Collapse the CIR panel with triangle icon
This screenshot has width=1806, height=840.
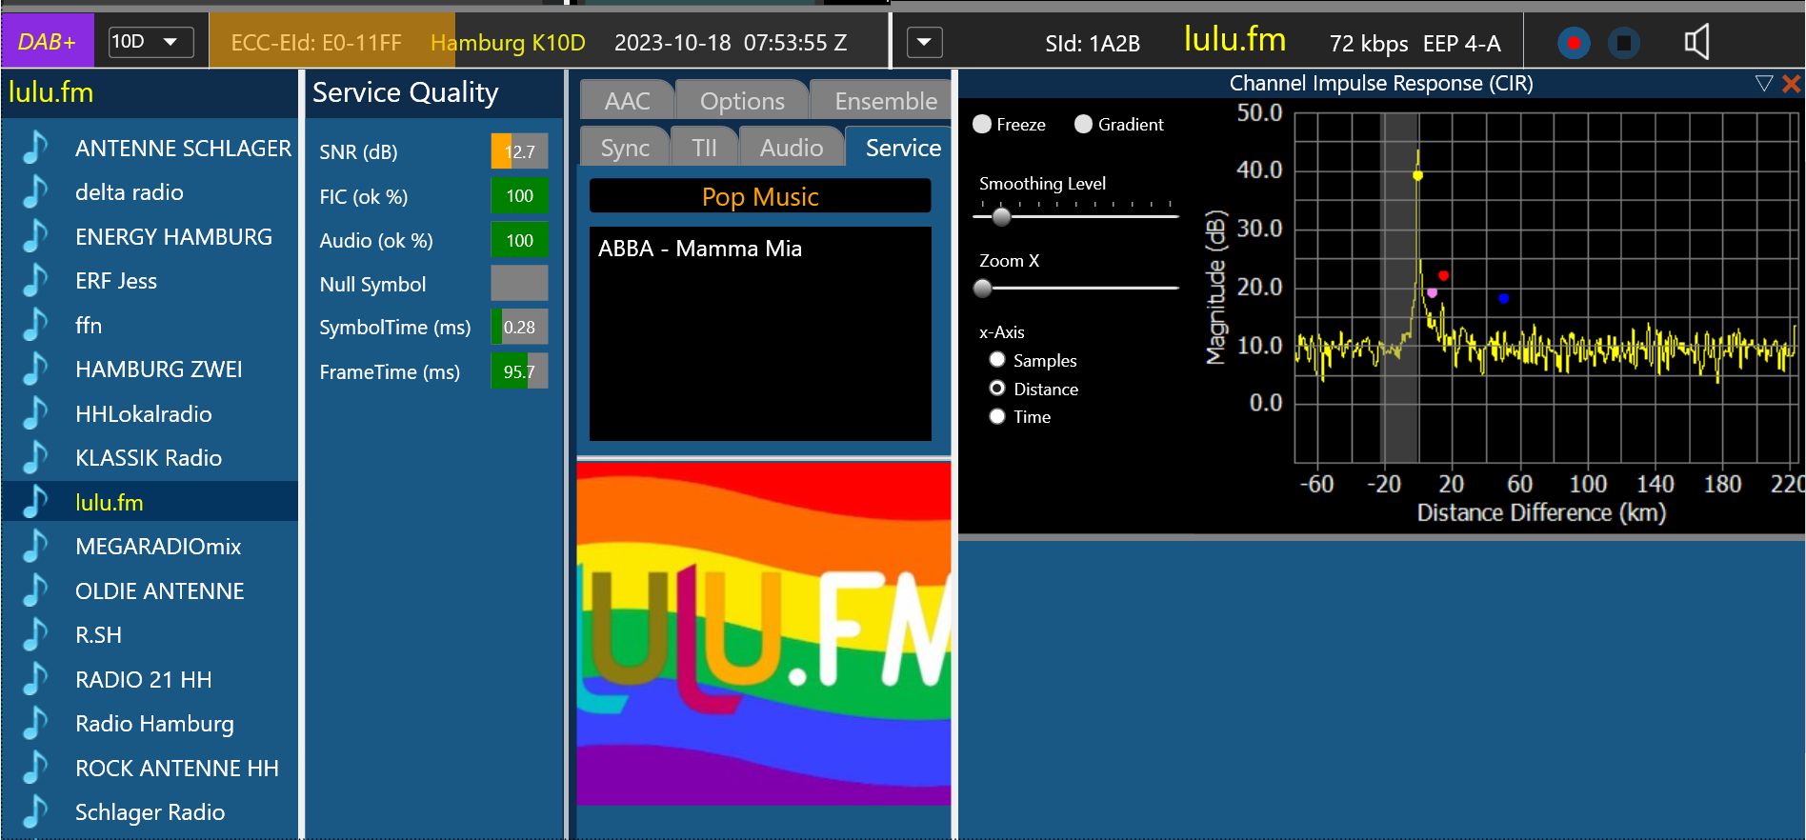pos(1764,84)
